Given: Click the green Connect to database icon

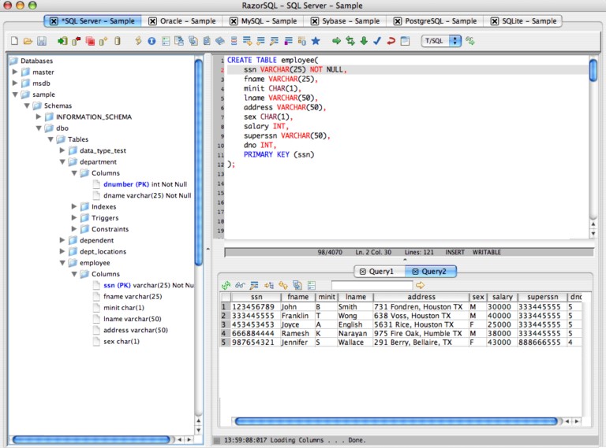Looking at the screenshot, I should (62, 41).
